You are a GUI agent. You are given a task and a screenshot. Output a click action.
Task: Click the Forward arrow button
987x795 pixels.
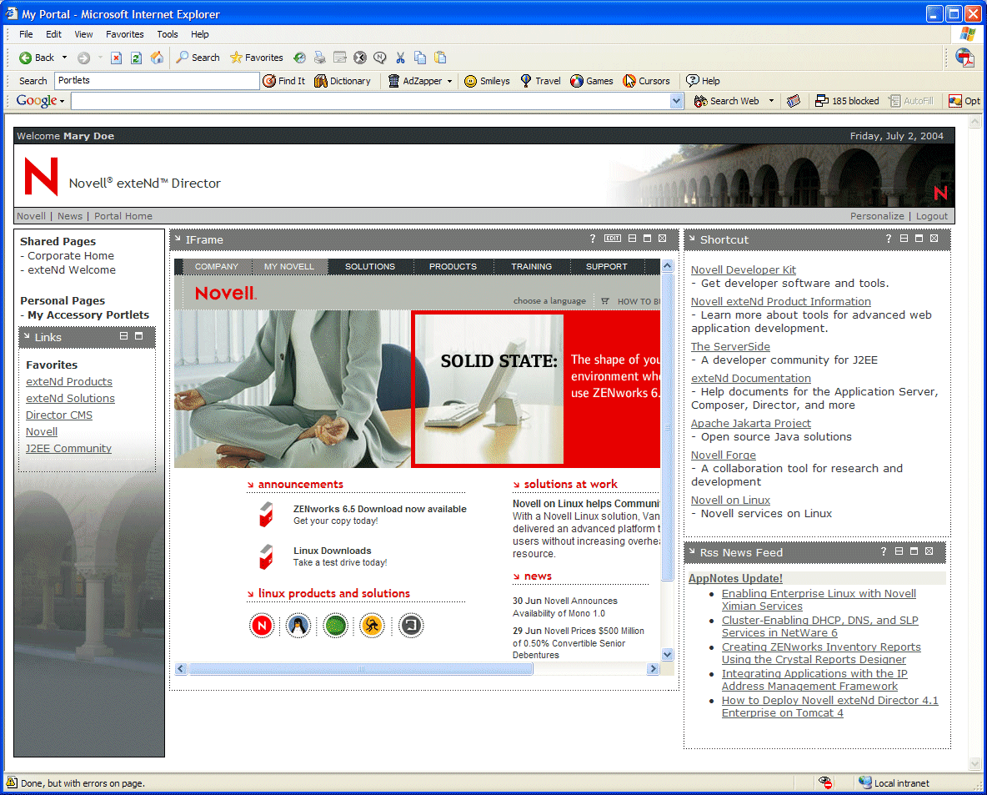pyautogui.click(x=83, y=58)
